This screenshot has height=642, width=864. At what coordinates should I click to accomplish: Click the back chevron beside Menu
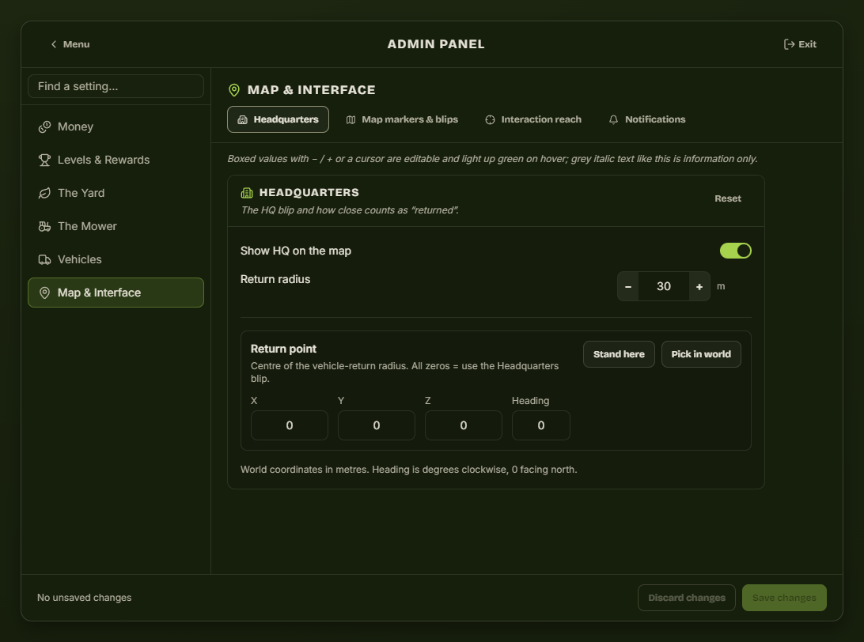[54, 44]
